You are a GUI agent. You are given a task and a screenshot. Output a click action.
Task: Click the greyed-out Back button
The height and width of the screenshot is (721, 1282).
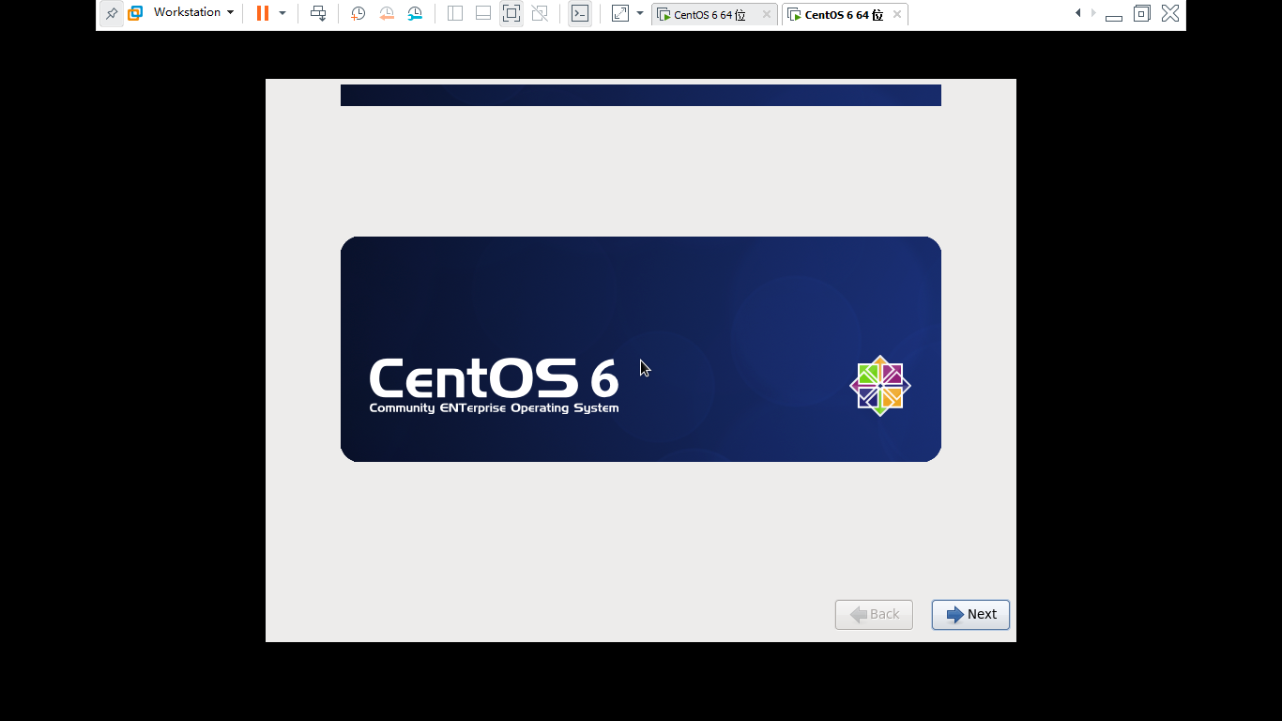click(x=874, y=615)
